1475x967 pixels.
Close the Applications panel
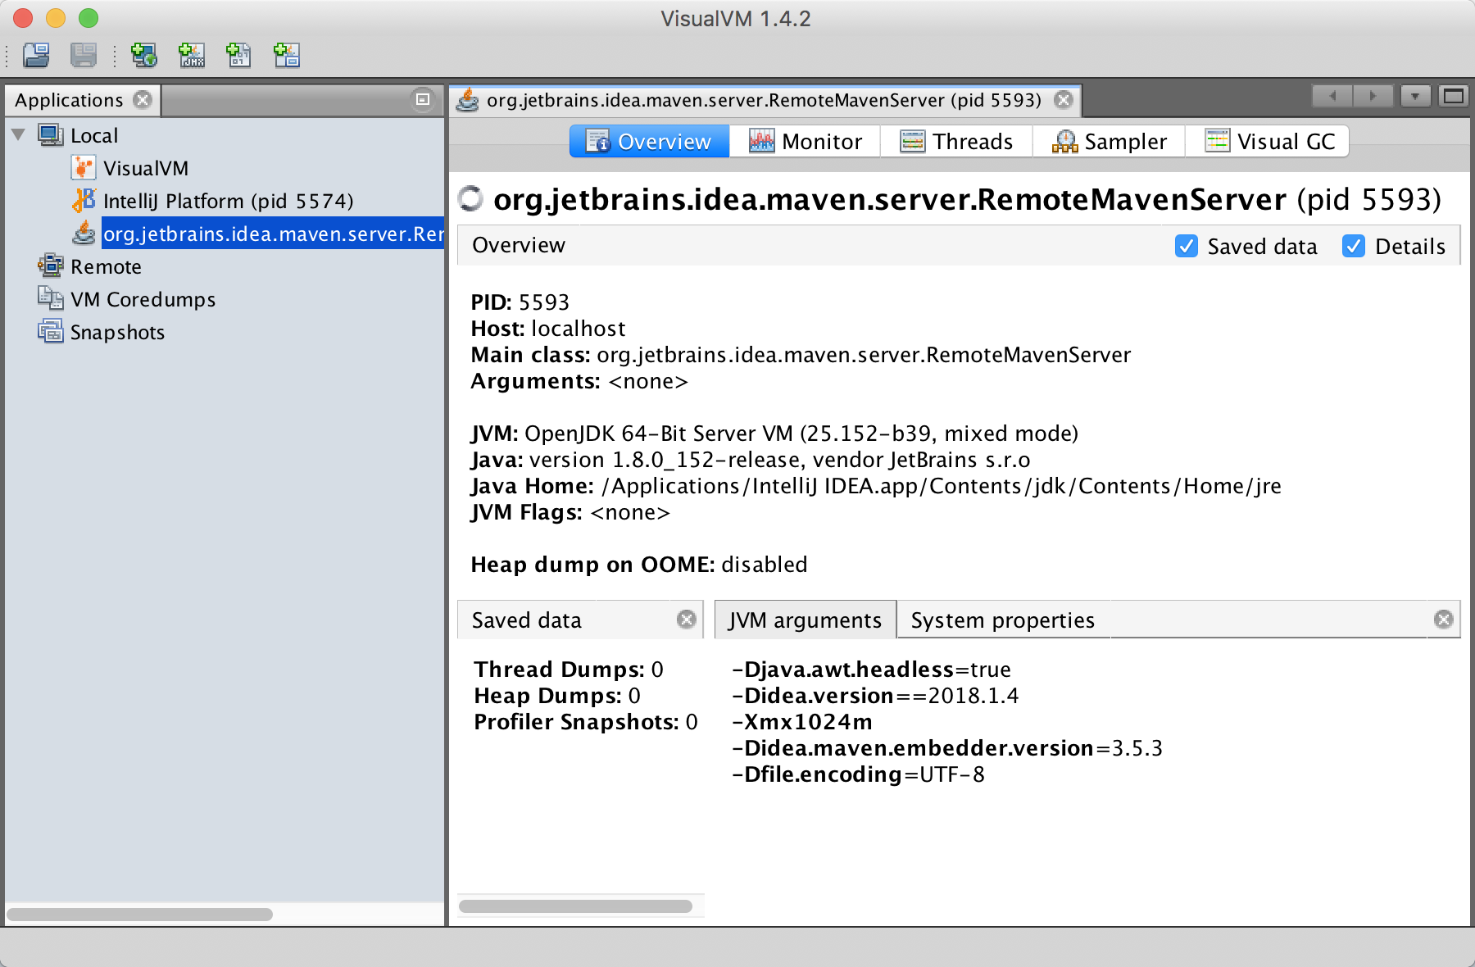click(143, 100)
